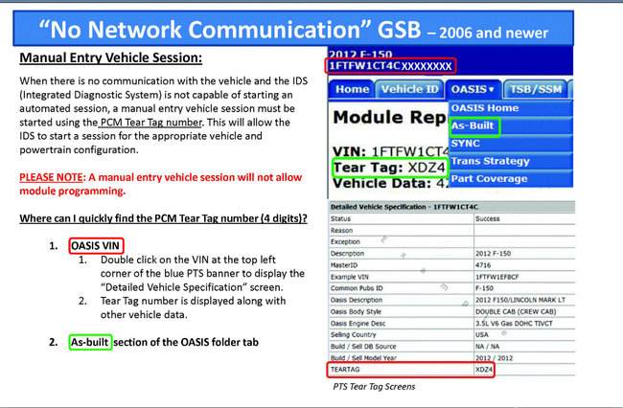Click the Vehicle Data line
Viewport: 623px width, 408px height.
coord(391,183)
